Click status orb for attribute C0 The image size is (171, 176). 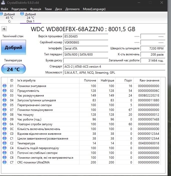click(5, 134)
